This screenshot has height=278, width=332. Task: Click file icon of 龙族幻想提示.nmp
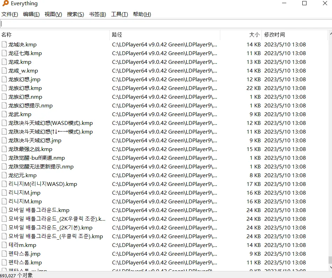4,105
